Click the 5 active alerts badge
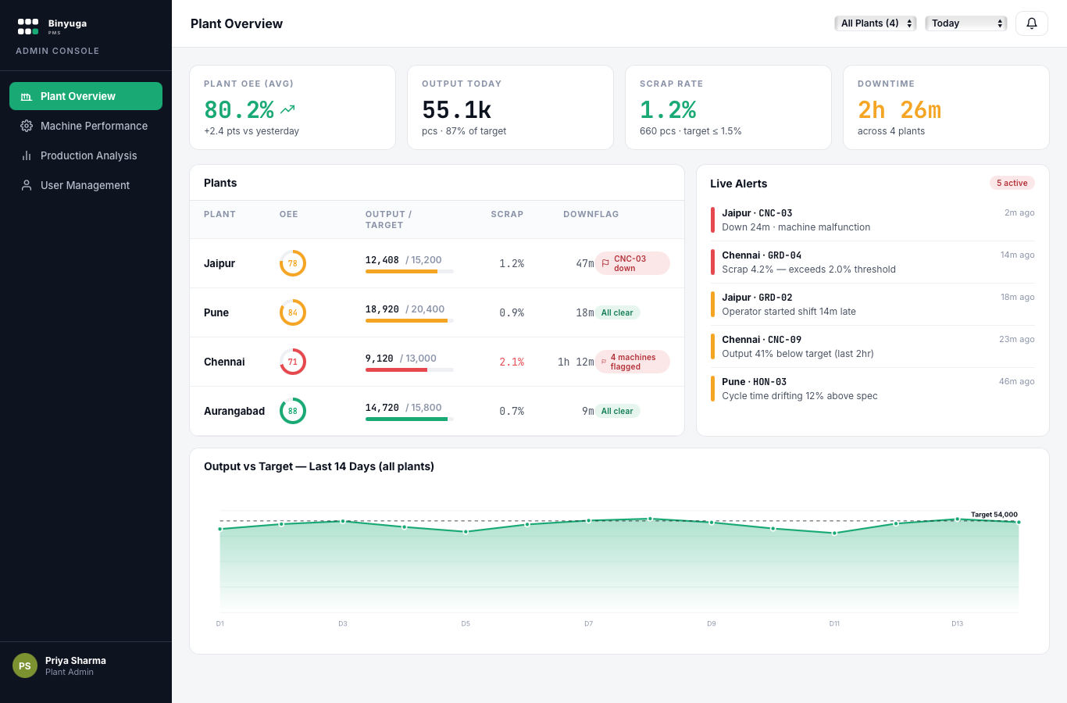This screenshot has height=703, width=1067. [1012, 183]
